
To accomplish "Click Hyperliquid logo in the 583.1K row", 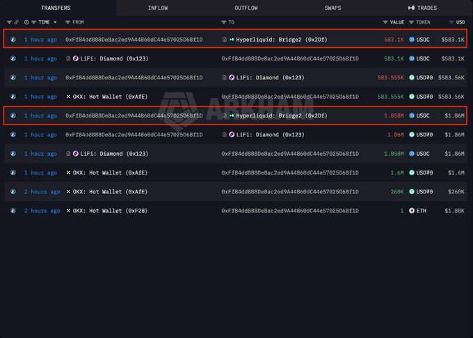I will 232,40.
